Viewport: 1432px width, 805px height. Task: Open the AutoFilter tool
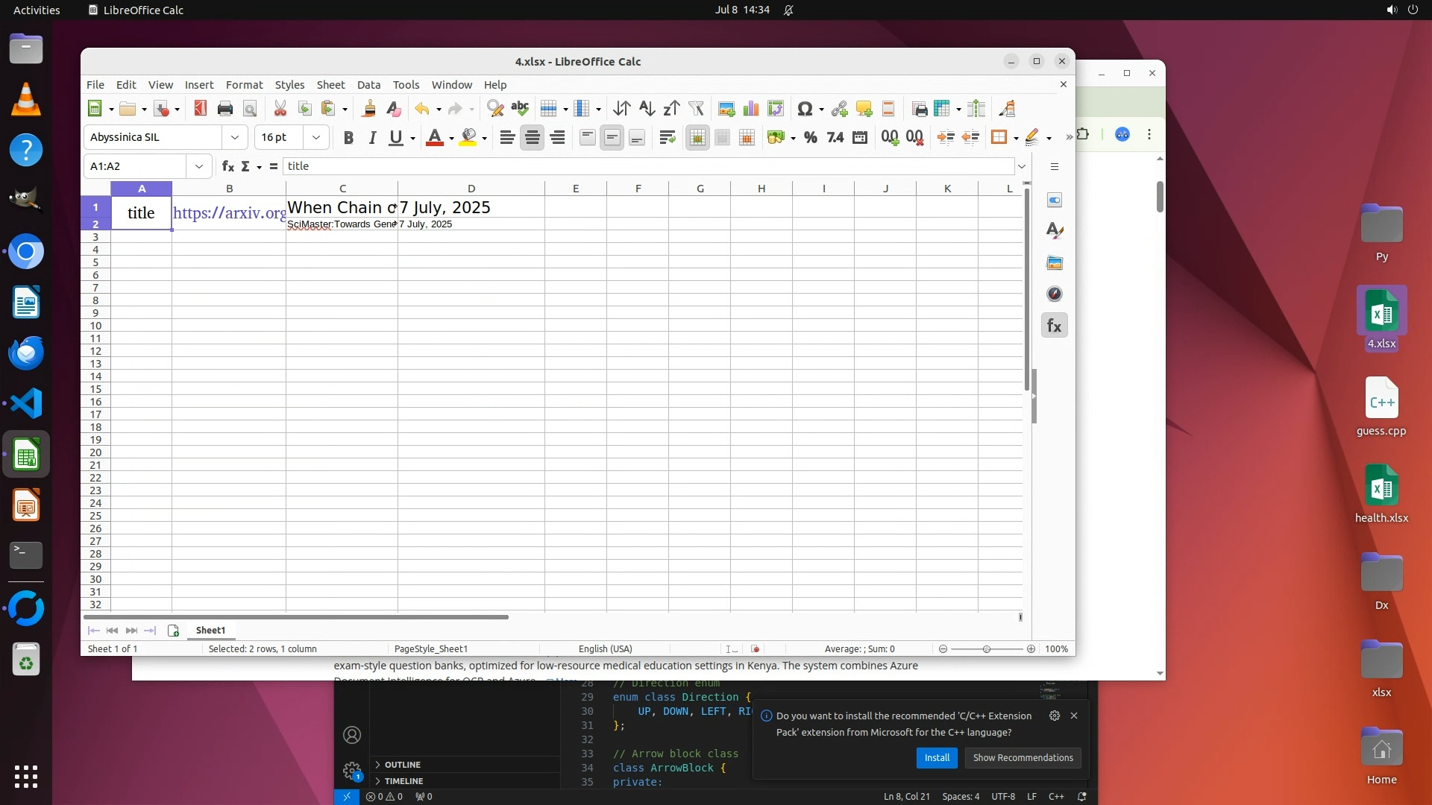click(x=696, y=109)
